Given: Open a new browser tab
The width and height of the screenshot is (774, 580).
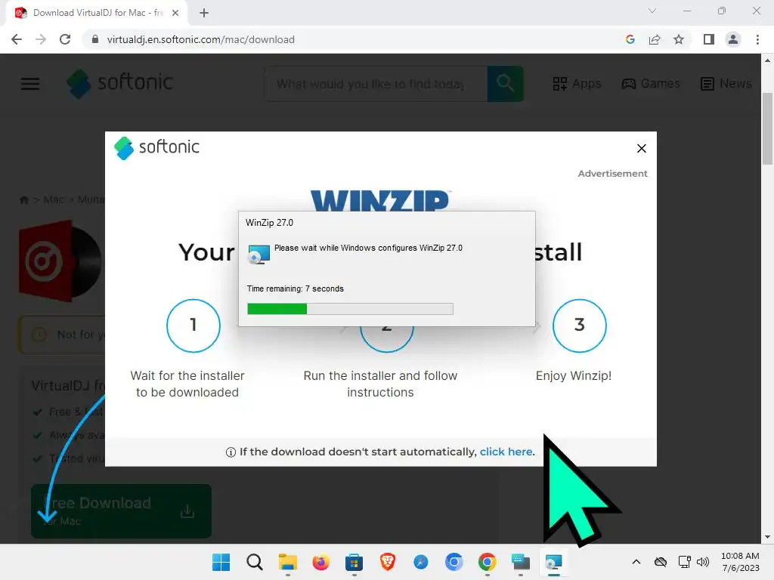Looking at the screenshot, I should coord(204,13).
